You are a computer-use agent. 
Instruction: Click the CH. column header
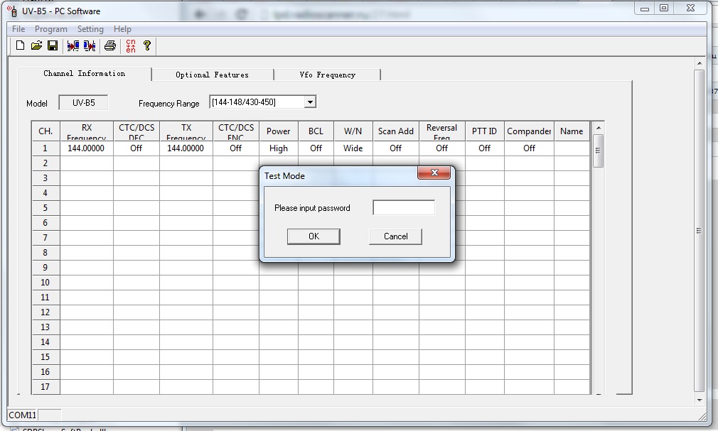[45, 131]
